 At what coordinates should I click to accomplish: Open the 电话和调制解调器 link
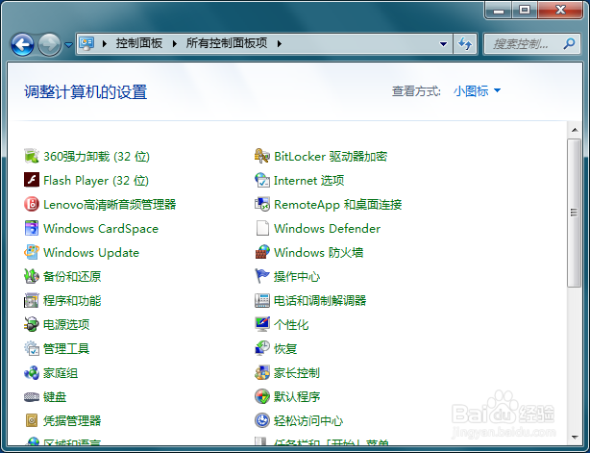pyautogui.click(x=320, y=301)
